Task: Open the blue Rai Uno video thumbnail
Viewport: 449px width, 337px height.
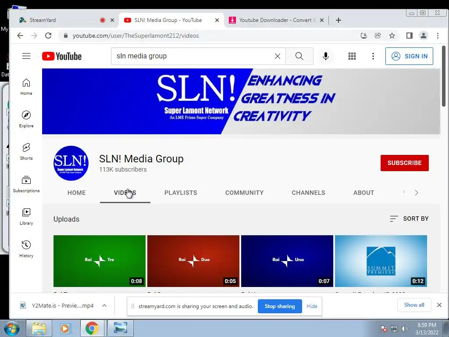Action: (287, 261)
